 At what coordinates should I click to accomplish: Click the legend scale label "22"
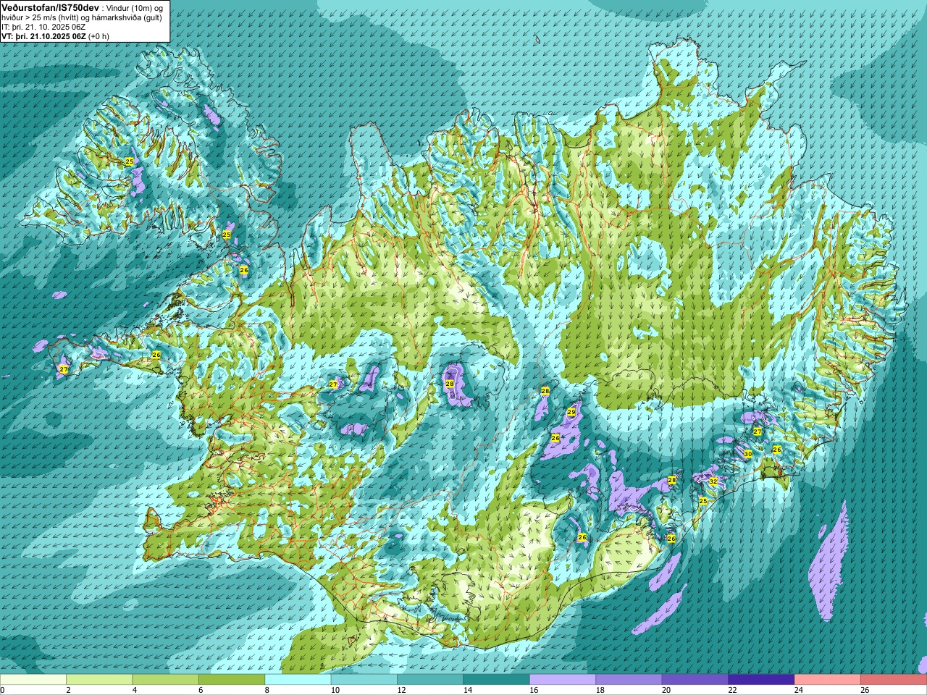click(x=732, y=690)
